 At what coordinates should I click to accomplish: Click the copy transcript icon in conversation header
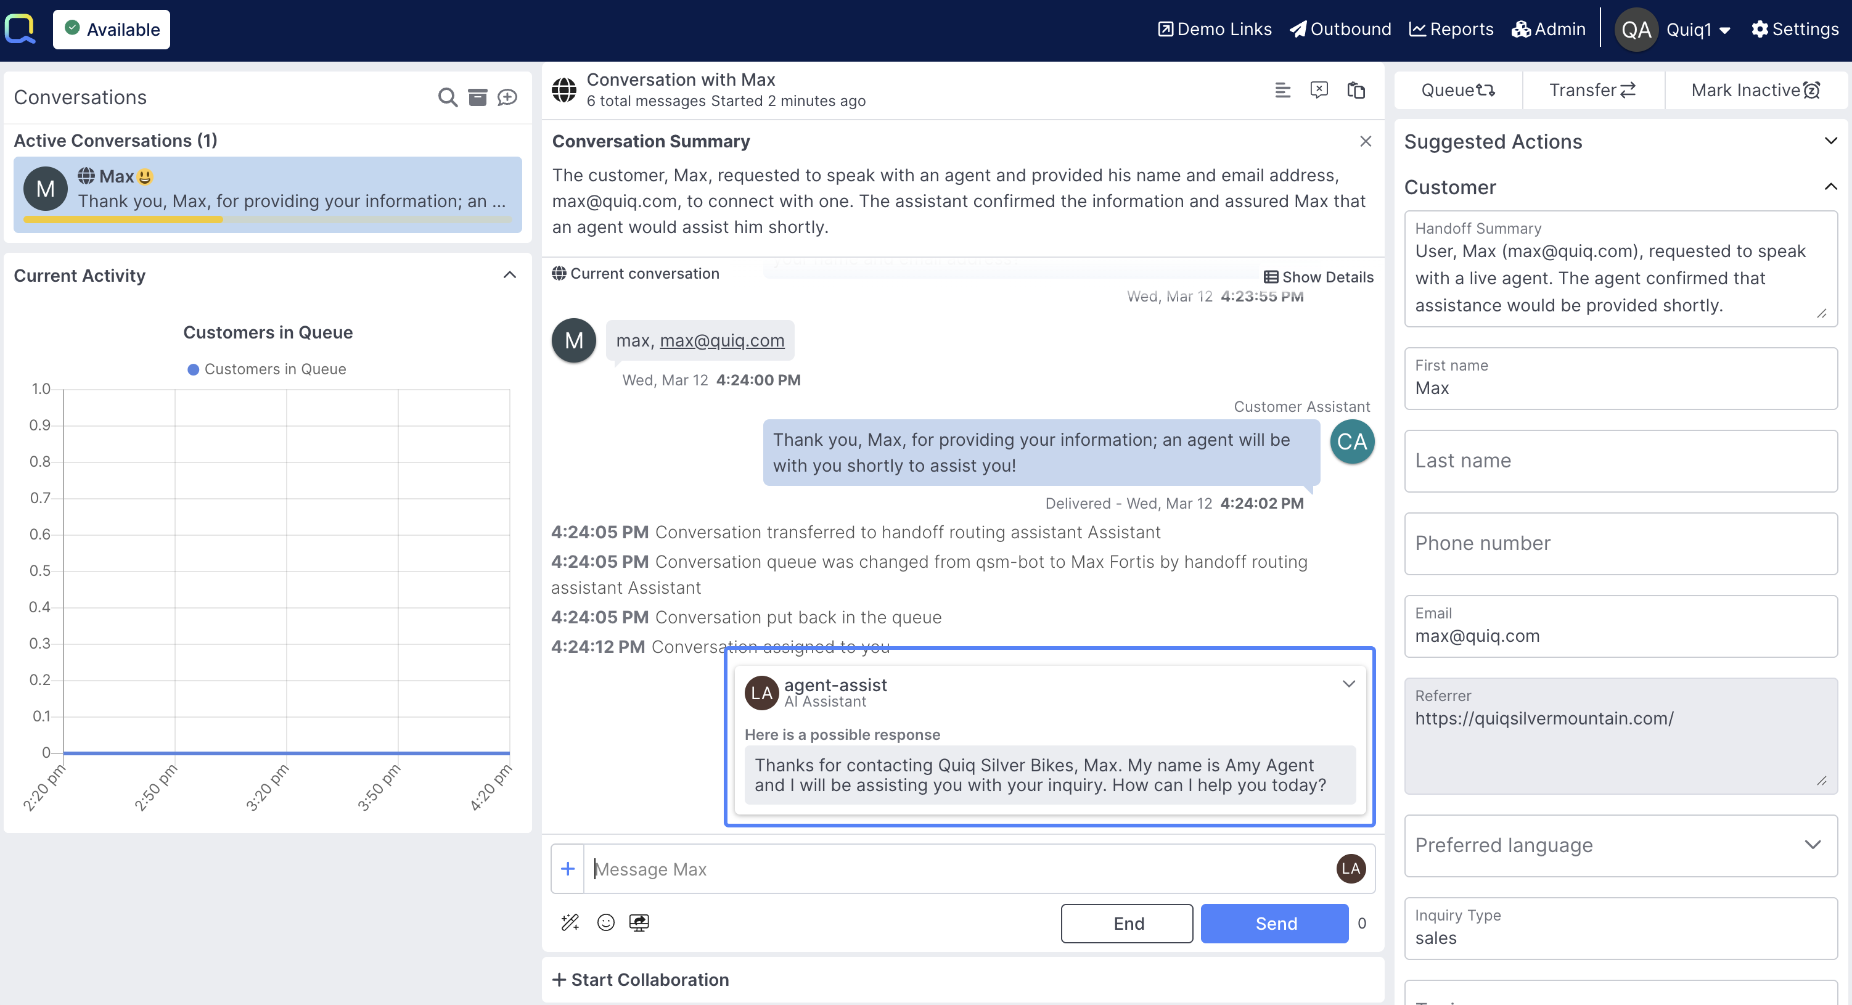coord(1356,90)
